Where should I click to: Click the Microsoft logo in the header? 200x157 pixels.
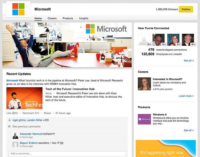point(18,9)
